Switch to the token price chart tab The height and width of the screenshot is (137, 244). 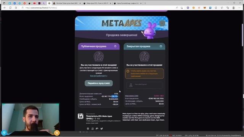point(67,3)
